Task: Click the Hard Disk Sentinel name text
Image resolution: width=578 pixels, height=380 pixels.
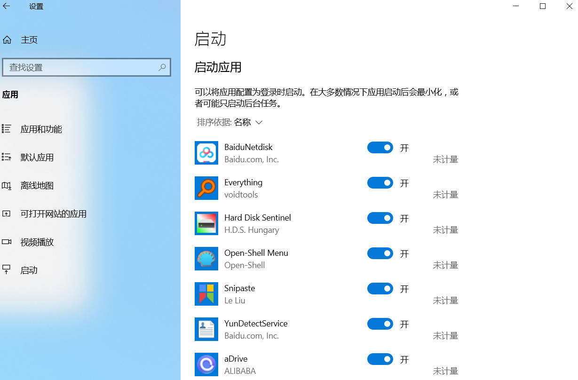Action: pyautogui.click(x=258, y=218)
